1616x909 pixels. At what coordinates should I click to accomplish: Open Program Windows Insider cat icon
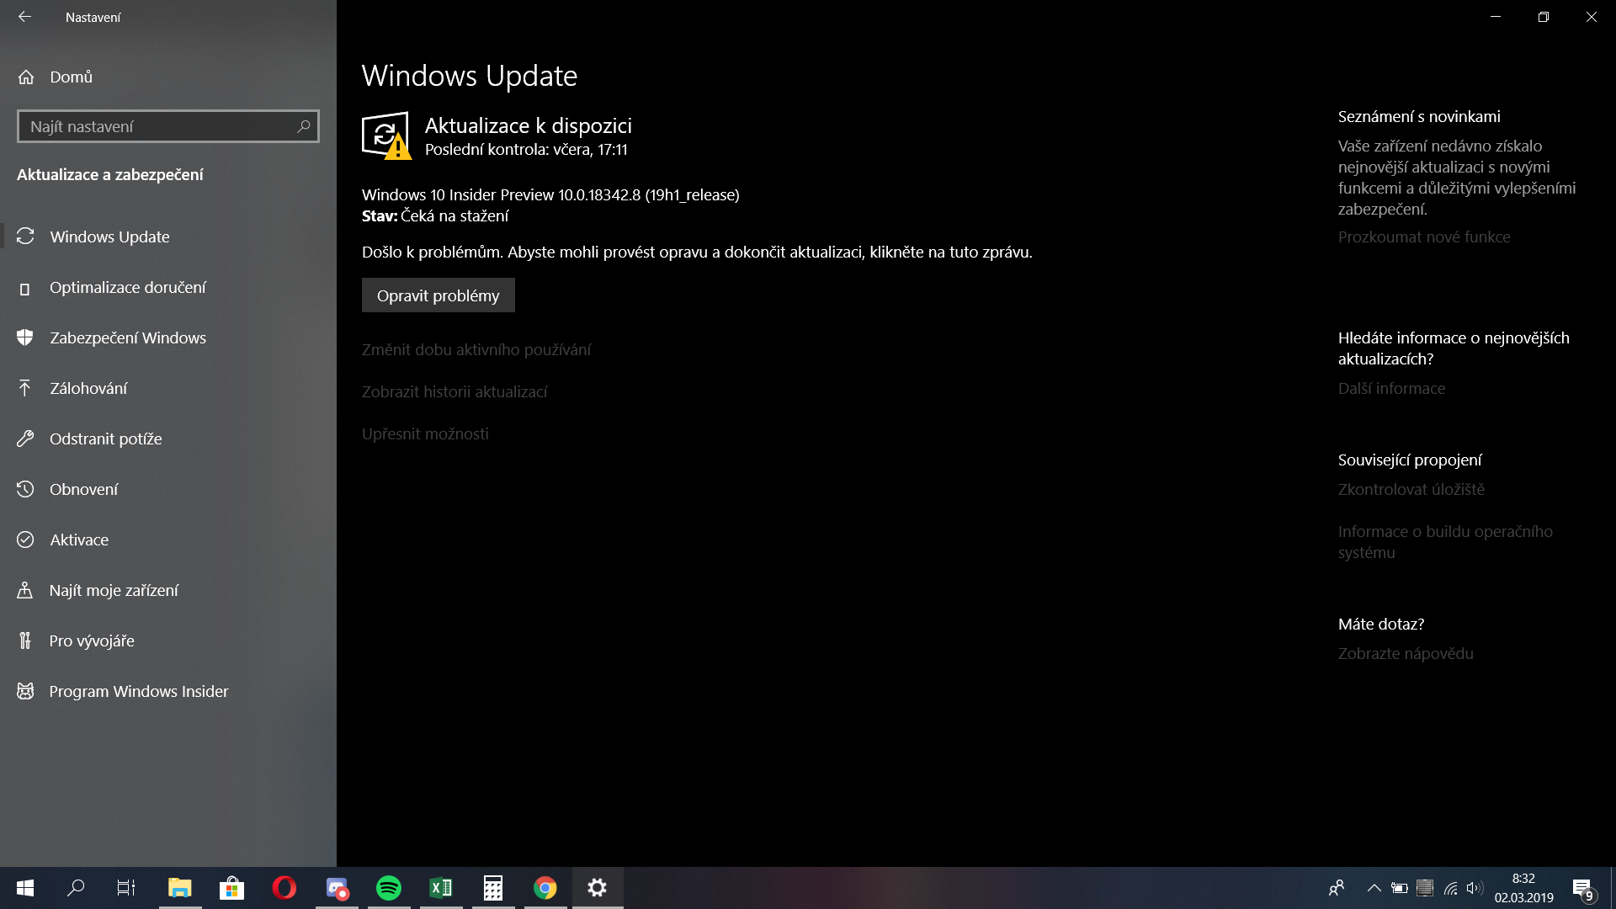point(25,691)
